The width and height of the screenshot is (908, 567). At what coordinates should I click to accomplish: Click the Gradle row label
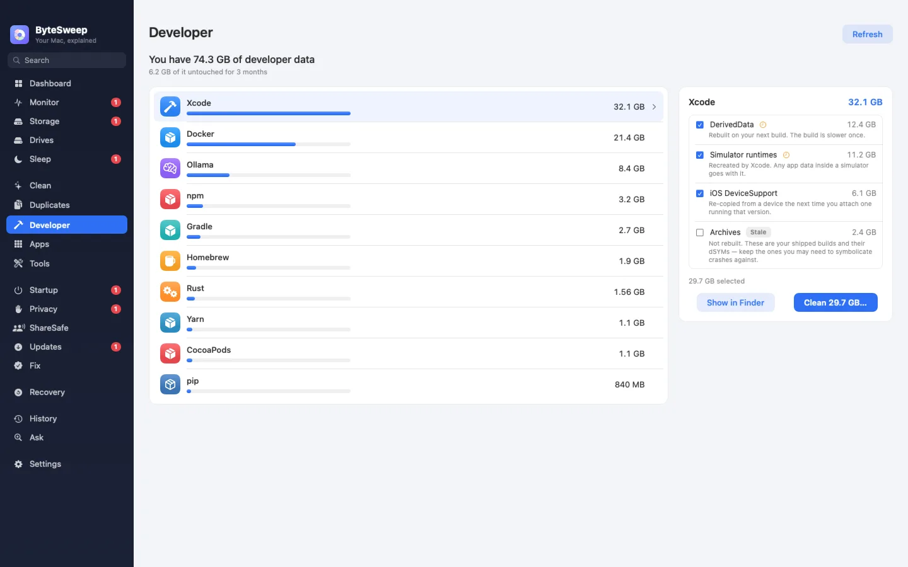(199, 226)
